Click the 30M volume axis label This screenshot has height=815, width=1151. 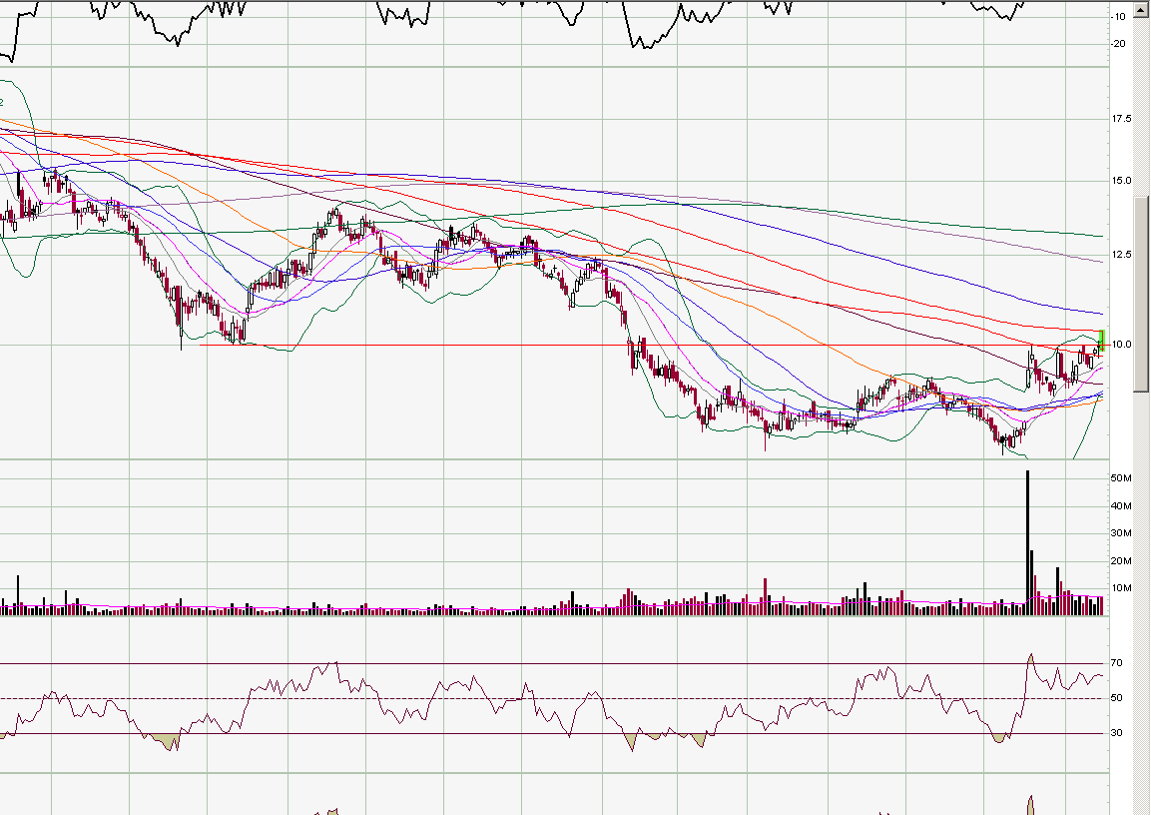click(x=1121, y=533)
